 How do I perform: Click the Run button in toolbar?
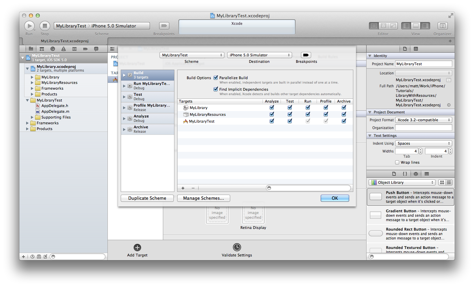click(29, 26)
